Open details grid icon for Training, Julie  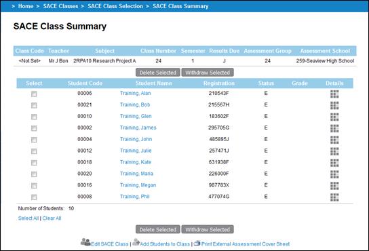tap(334, 151)
